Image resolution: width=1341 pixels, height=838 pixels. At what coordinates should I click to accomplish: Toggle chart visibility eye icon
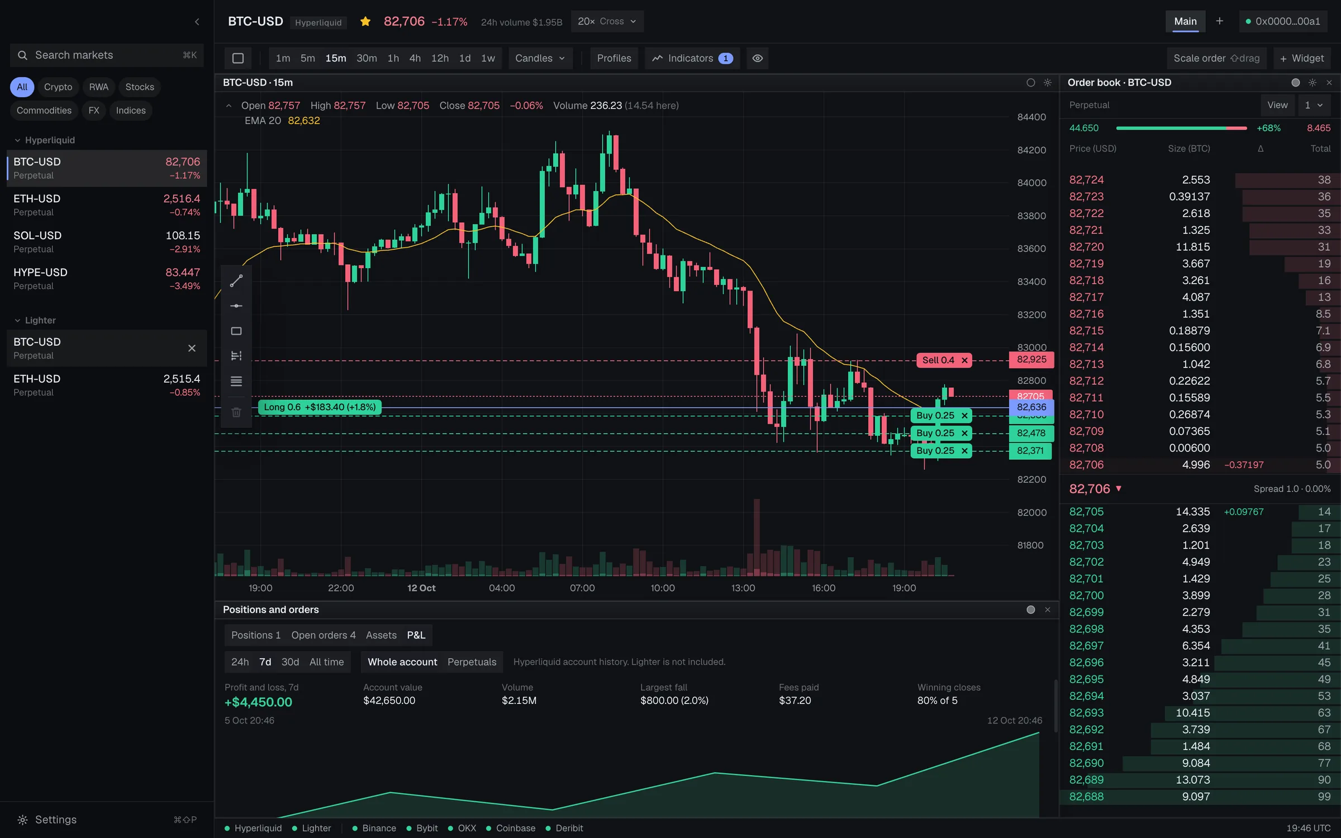click(758, 58)
